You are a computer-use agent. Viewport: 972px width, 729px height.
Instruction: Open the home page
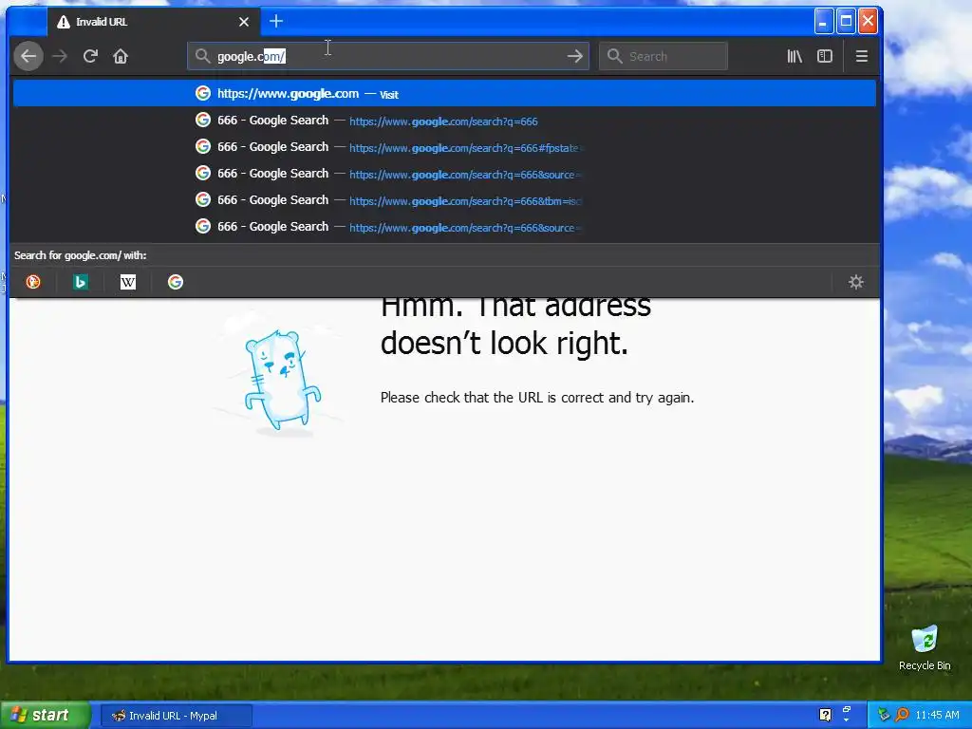tap(121, 56)
